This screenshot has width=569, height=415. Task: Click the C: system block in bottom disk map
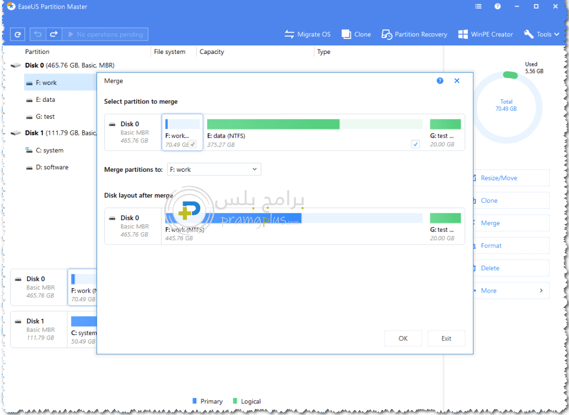pyautogui.click(x=83, y=330)
